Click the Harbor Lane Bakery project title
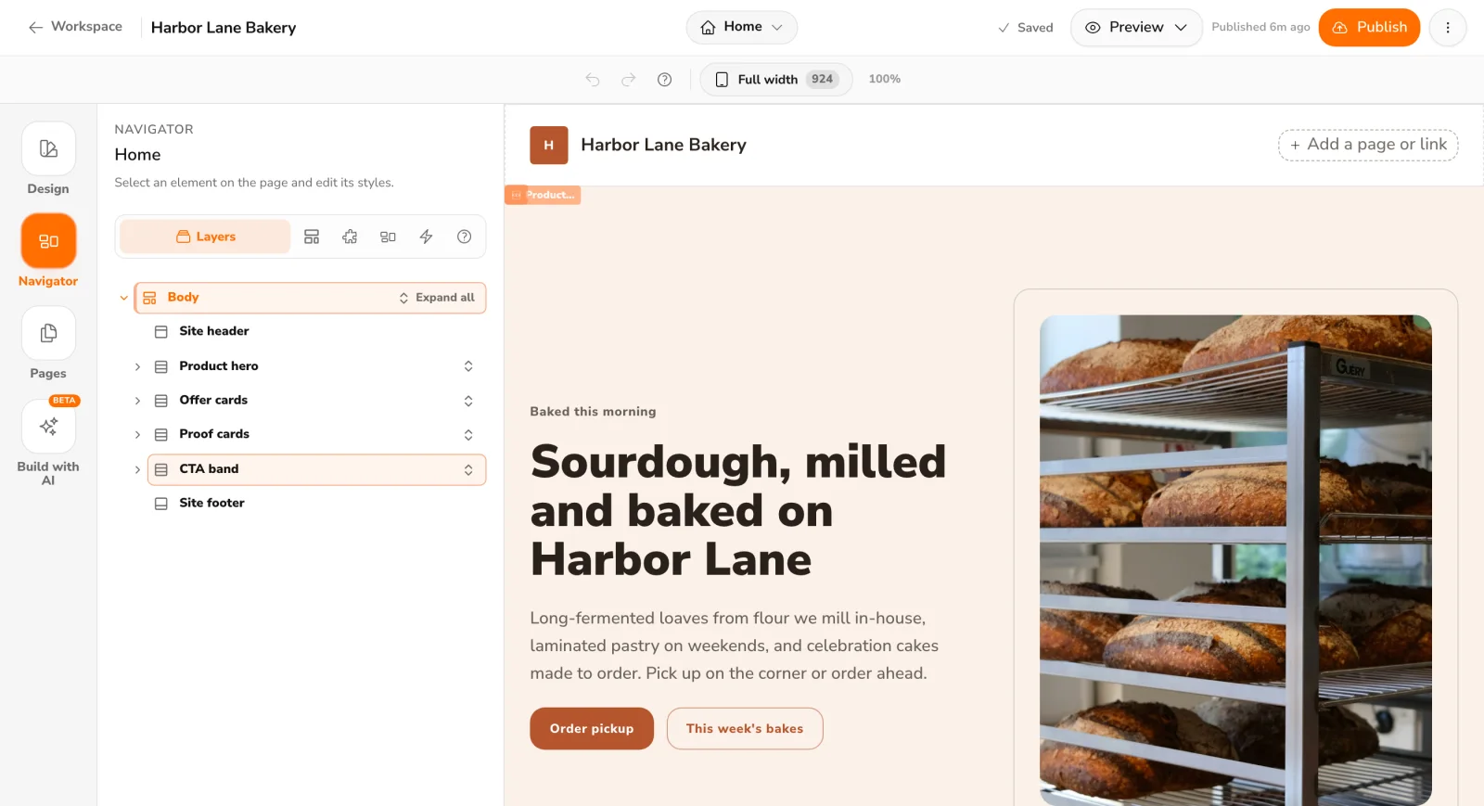The image size is (1484, 806). coord(224,28)
